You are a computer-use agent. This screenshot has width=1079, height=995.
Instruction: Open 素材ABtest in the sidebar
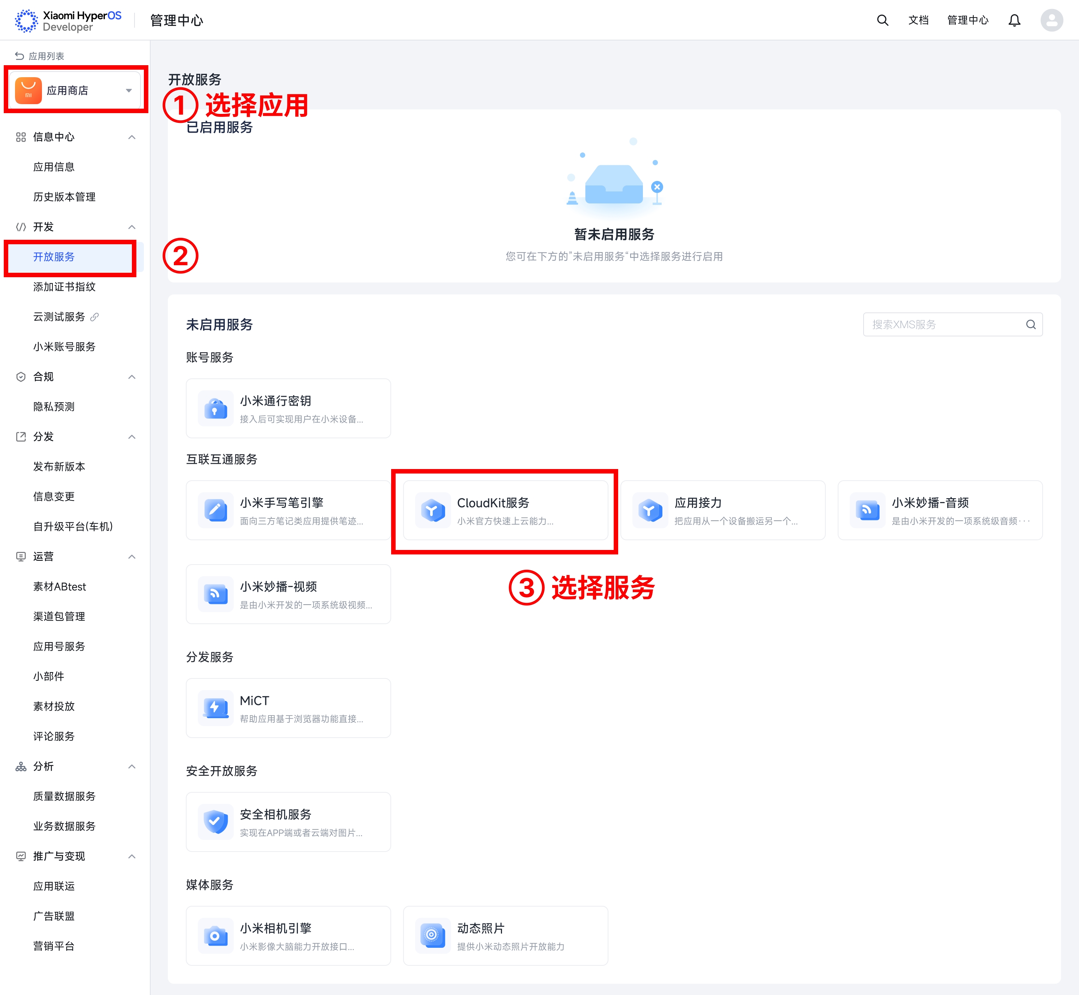coord(60,586)
